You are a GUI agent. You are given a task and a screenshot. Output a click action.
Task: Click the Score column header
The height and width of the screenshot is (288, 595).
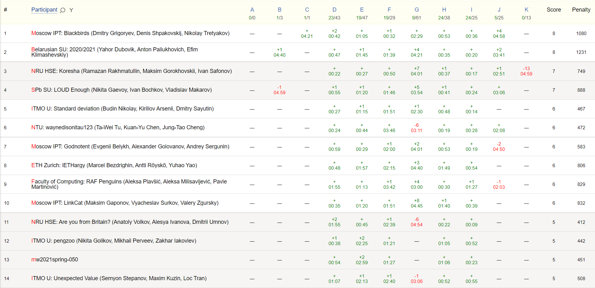coord(554,10)
